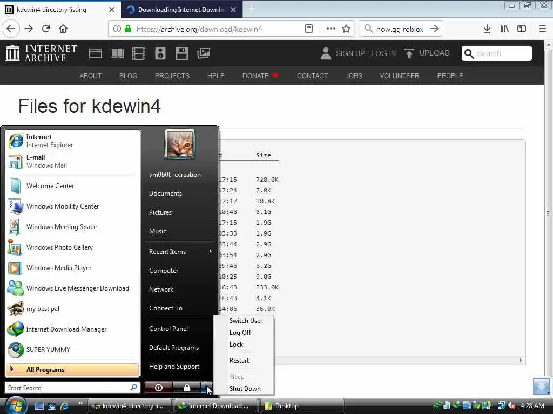
Task: Open the Firefox library icon
Action: (504, 29)
